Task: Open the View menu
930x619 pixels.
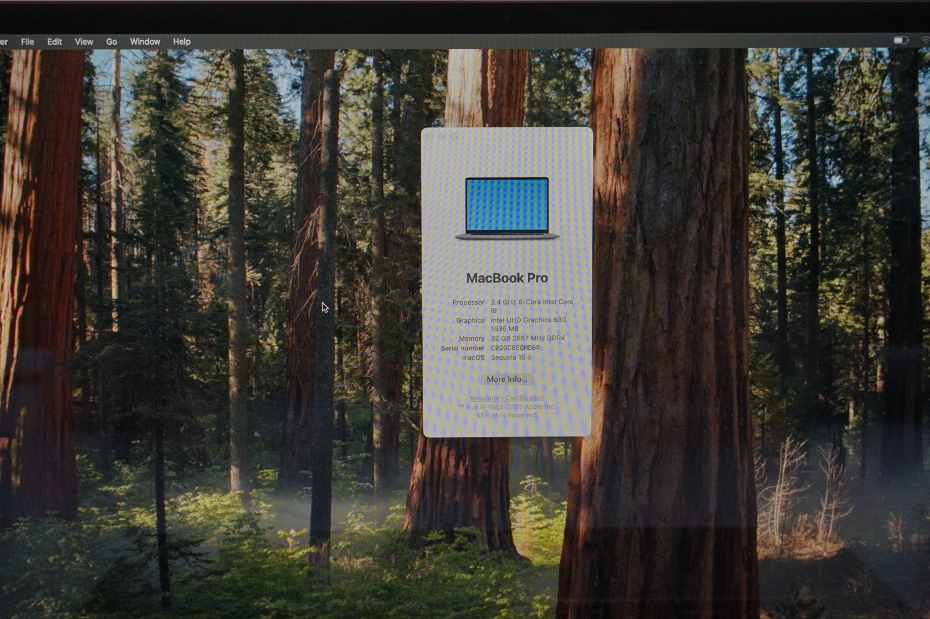Action: click(84, 42)
